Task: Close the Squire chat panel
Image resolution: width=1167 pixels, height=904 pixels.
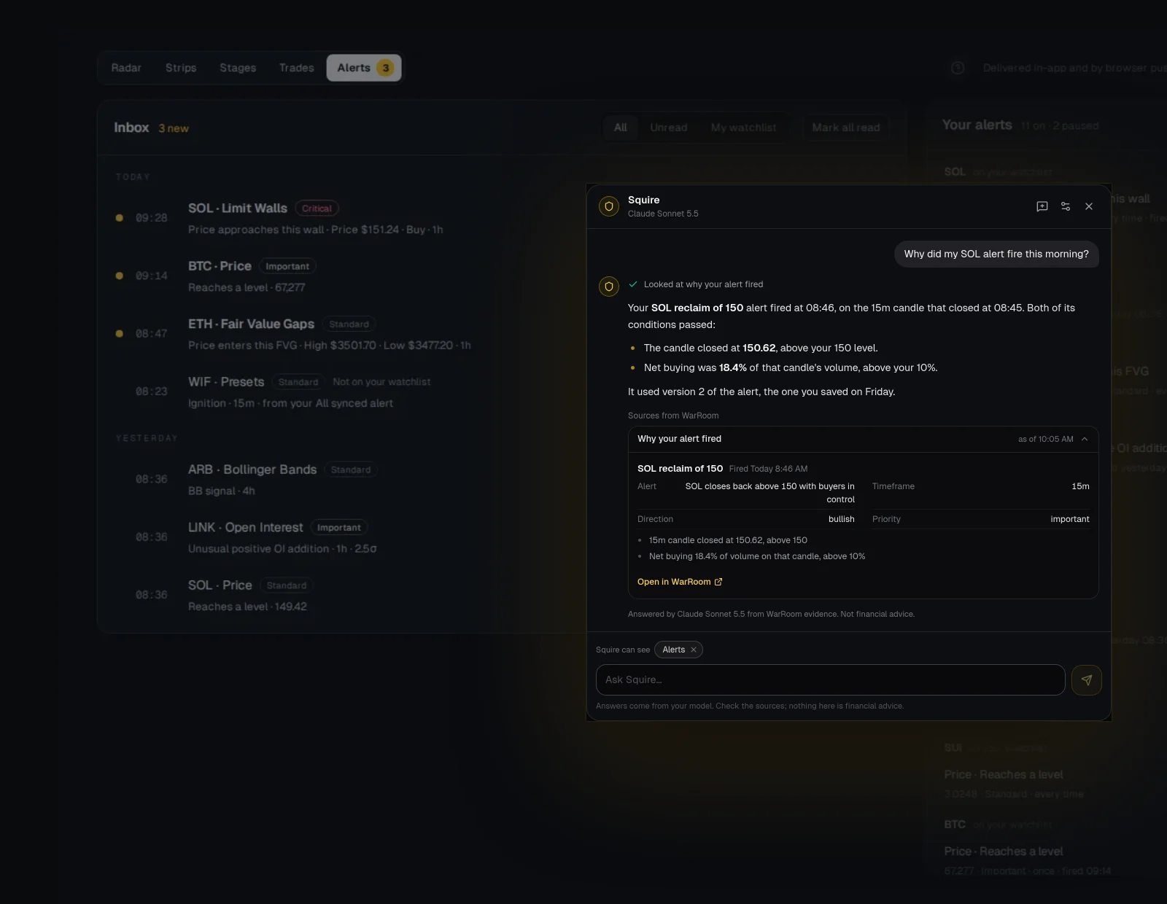Action: (1089, 206)
